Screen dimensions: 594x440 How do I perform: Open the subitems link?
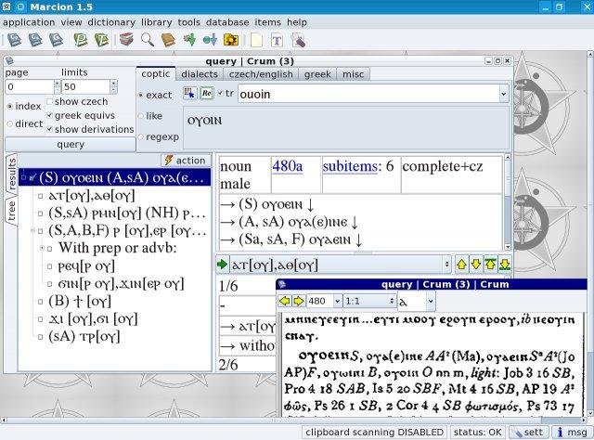click(x=350, y=166)
